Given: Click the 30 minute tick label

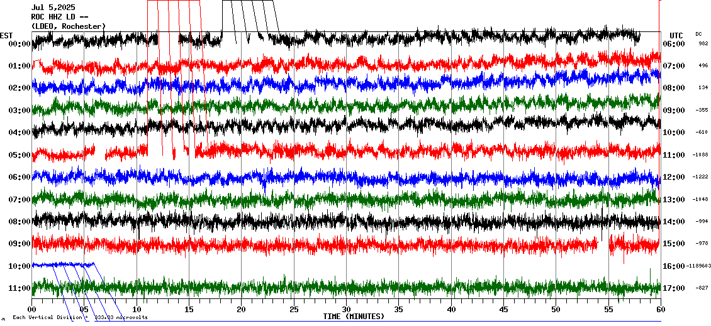Looking at the screenshot, I should tap(345, 310).
